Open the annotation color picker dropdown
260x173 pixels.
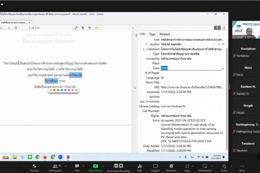97,28
